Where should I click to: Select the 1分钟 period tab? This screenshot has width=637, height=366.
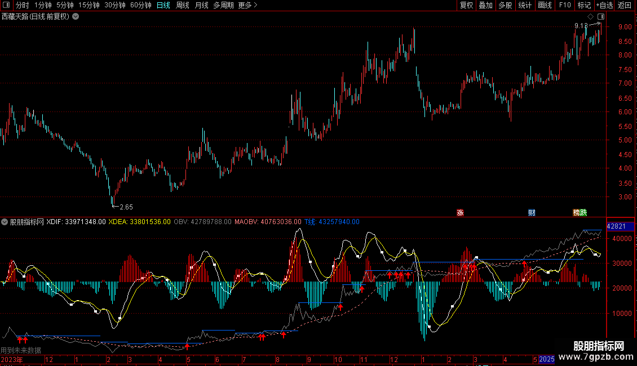click(43, 5)
